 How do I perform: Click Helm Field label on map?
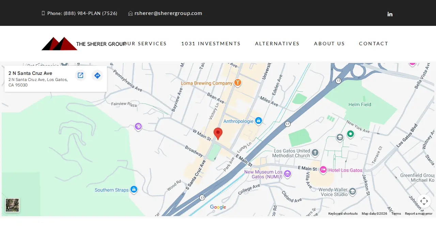coord(360,104)
